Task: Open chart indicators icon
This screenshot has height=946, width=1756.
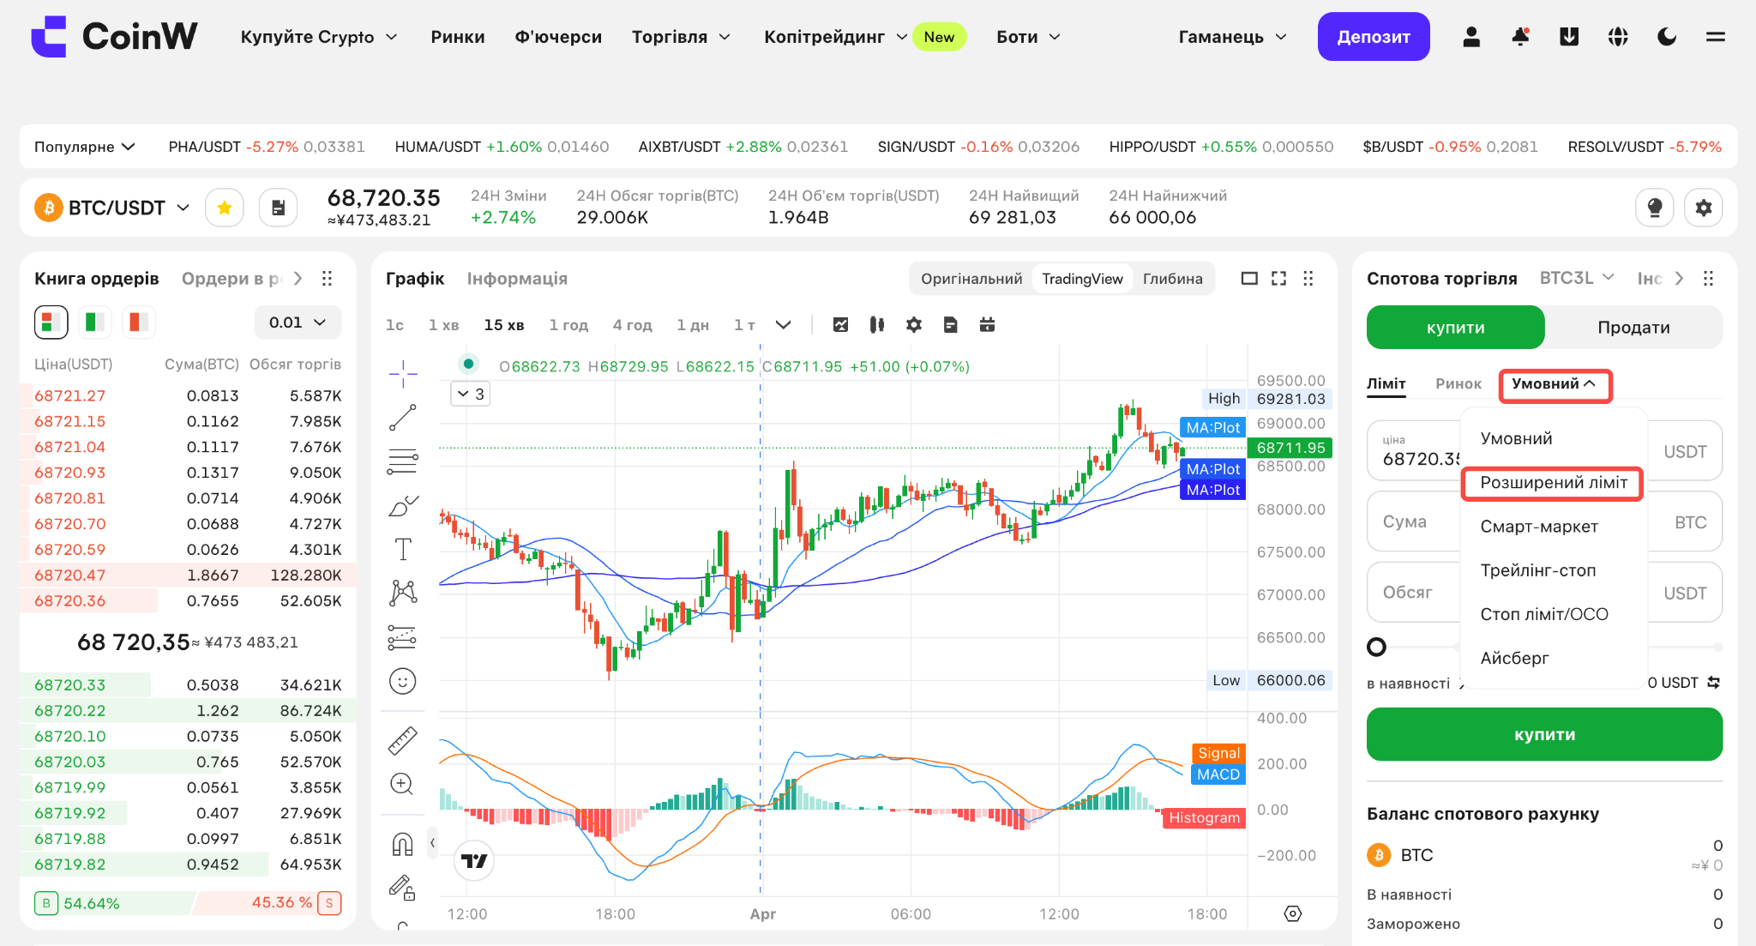Action: click(840, 325)
